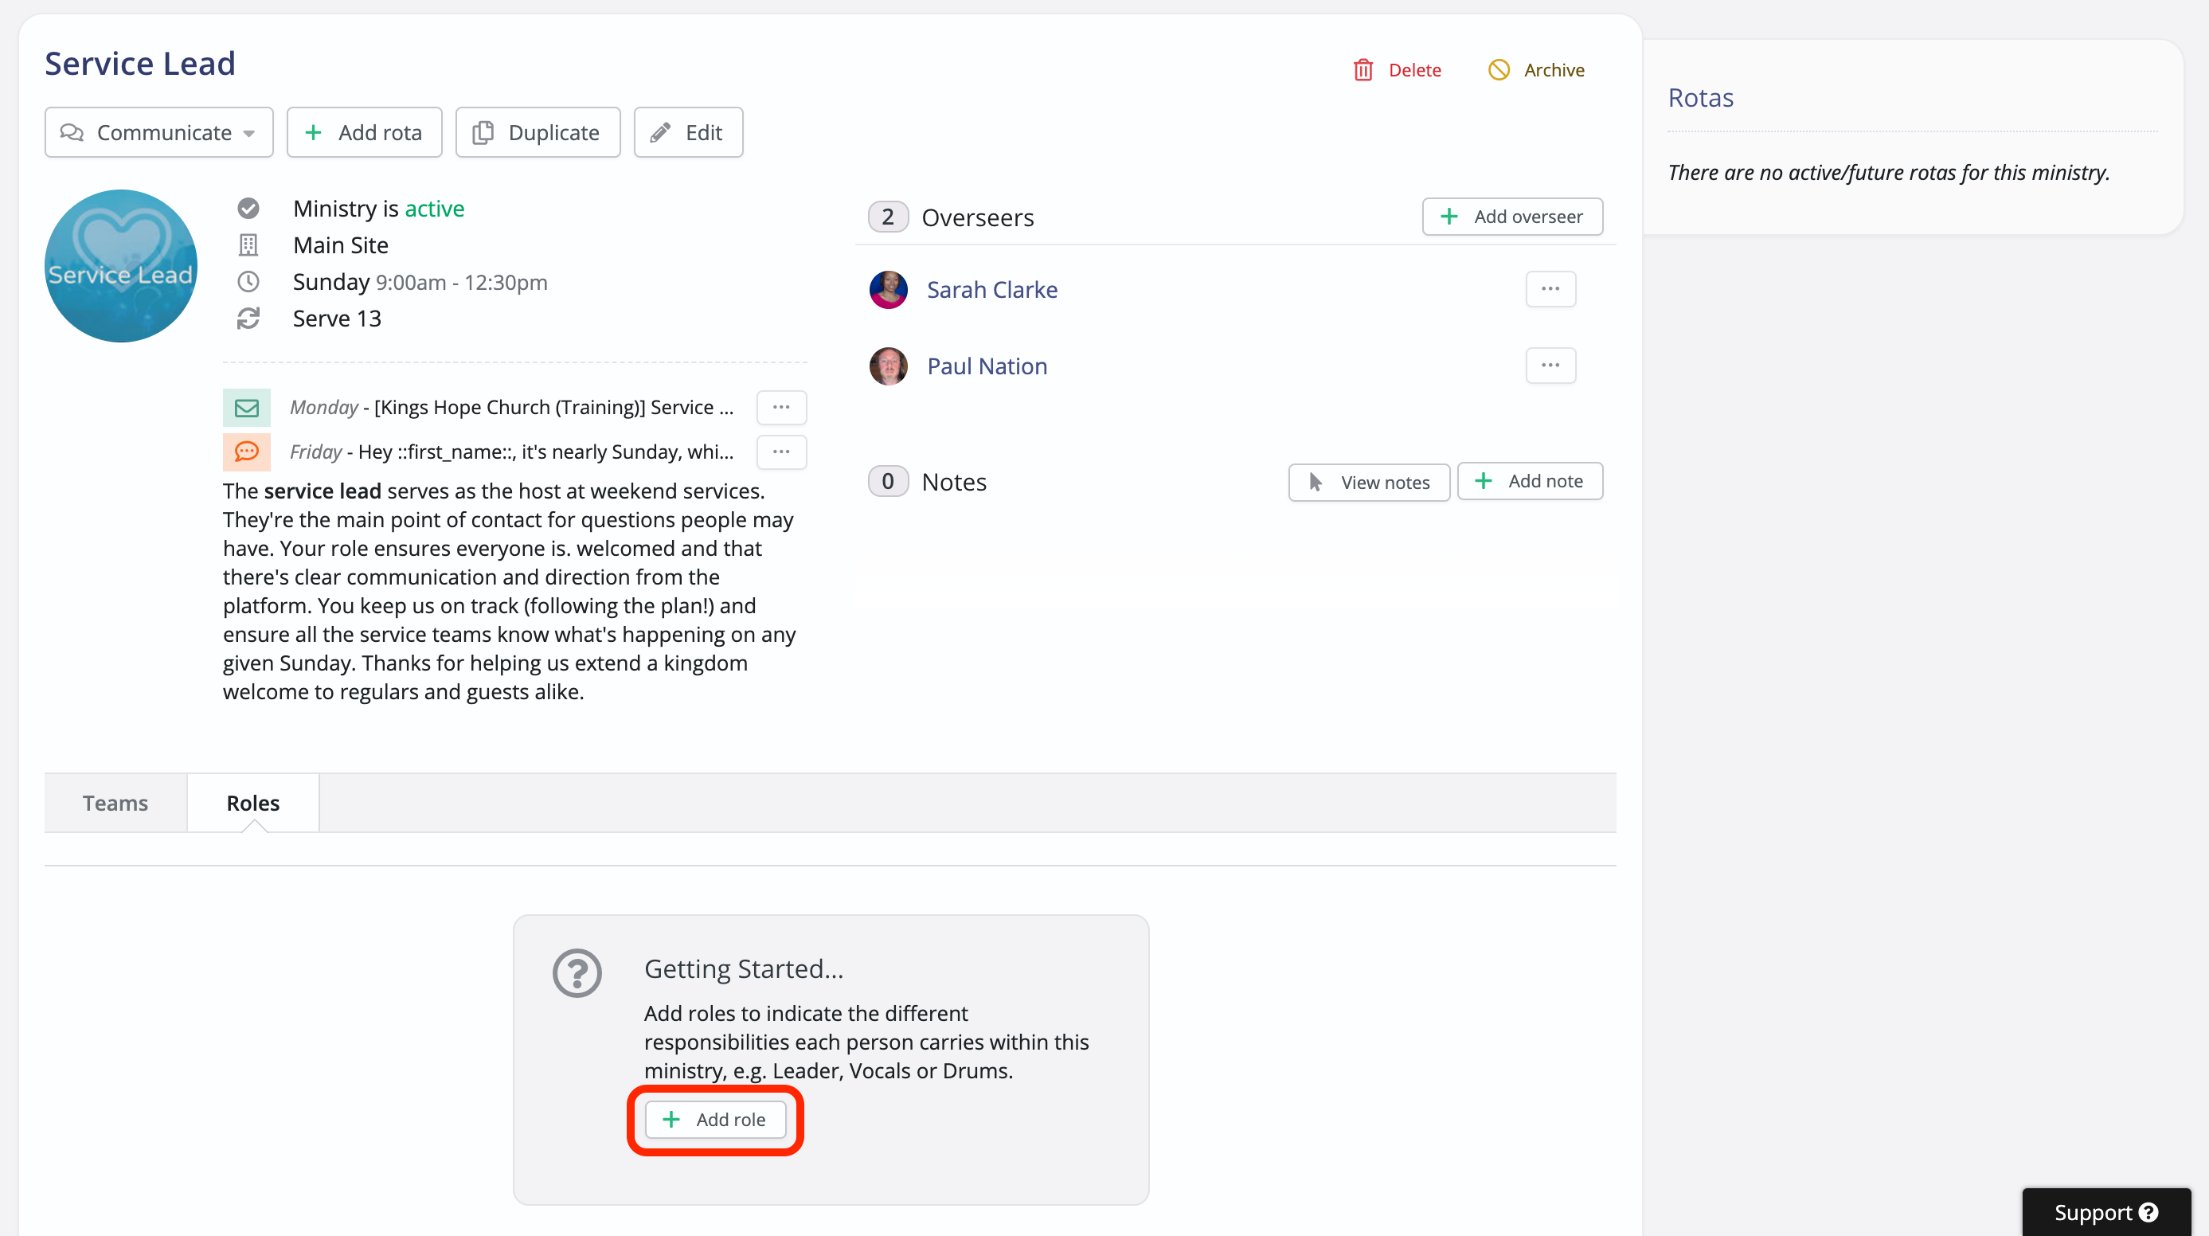The width and height of the screenshot is (2209, 1236).
Task: Click the Add rota plus icon
Action: click(314, 132)
